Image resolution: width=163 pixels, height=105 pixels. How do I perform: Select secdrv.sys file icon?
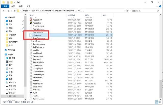point(31,41)
